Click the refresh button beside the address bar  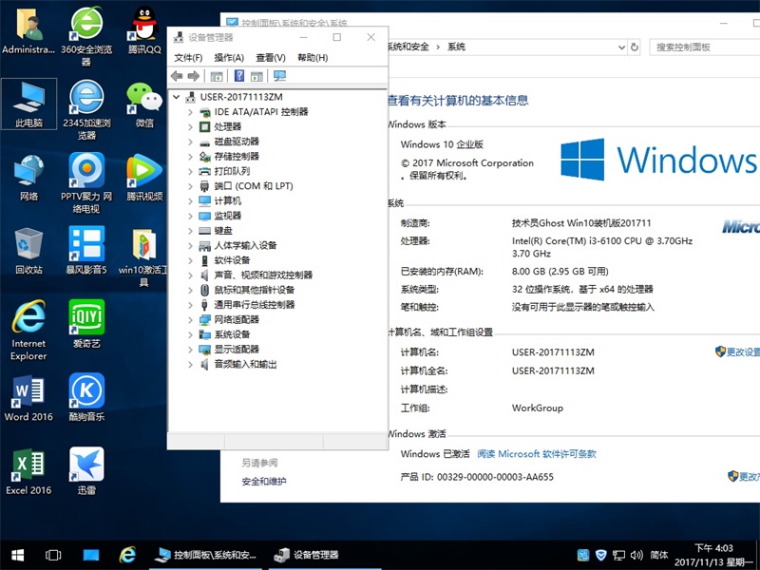click(635, 47)
